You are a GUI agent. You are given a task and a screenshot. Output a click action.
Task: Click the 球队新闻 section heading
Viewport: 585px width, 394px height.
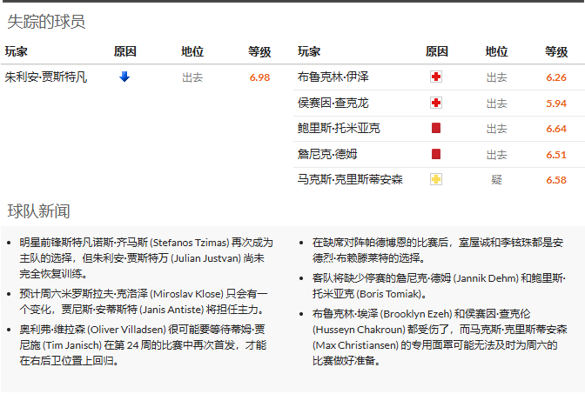point(38,211)
